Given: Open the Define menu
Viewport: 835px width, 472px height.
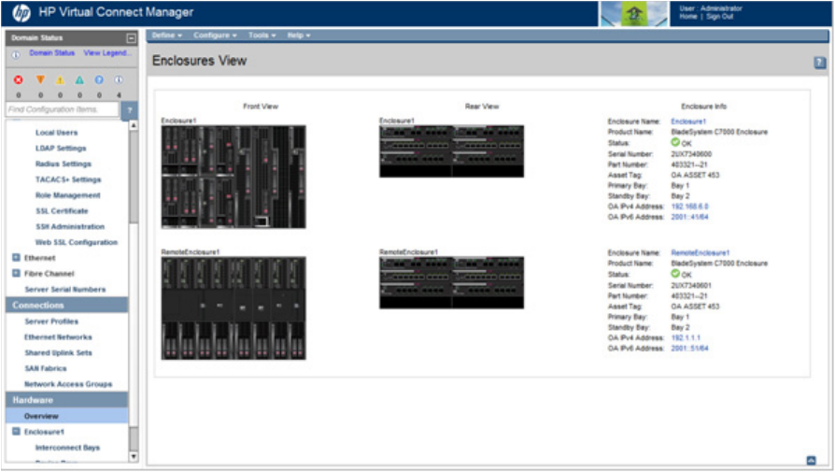Looking at the screenshot, I should pyautogui.click(x=166, y=36).
